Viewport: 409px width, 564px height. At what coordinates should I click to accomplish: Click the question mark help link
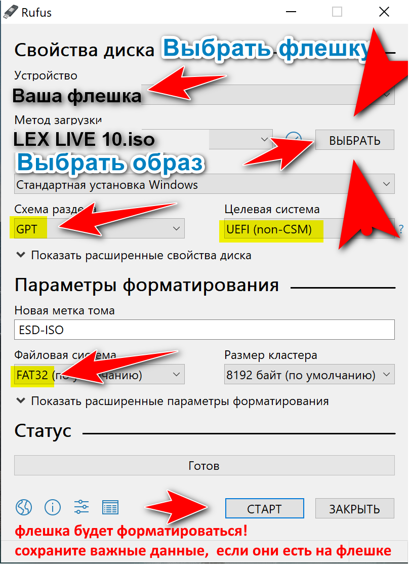(401, 229)
